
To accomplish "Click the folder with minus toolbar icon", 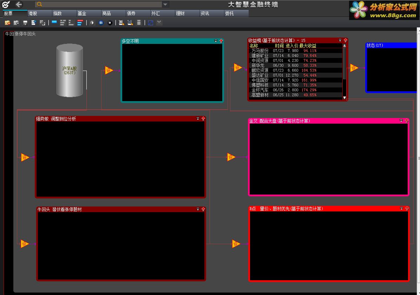I will (17, 23).
